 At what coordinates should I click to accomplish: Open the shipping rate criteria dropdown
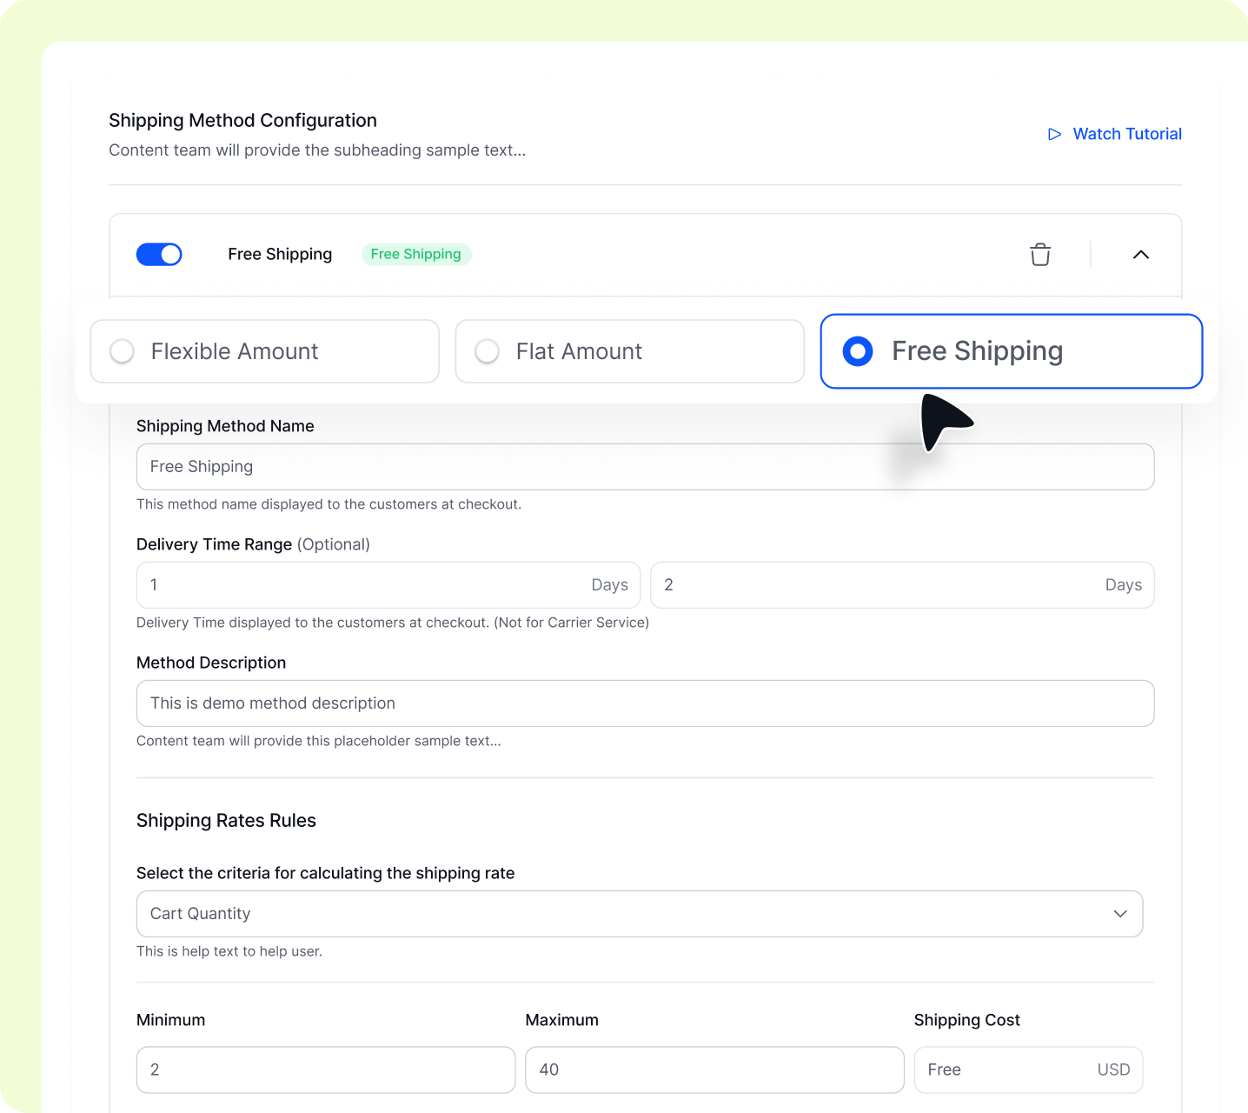pos(640,914)
